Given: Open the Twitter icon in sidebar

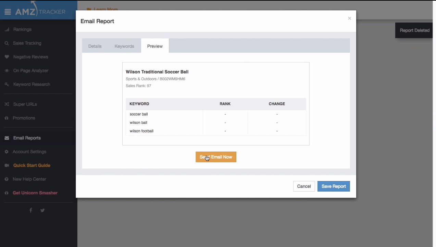Looking at the screenshot, I should click(x=42, y=210).
